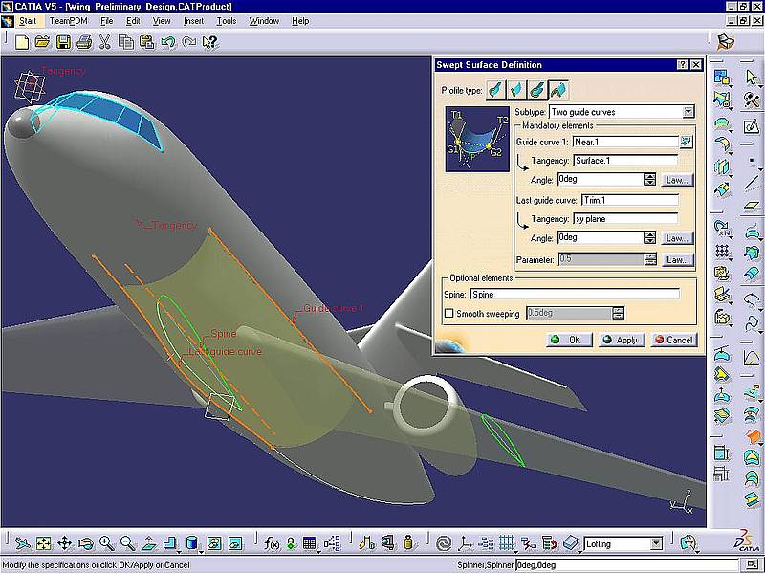Select the Circle profile type icon

click(x=535, y=90)
